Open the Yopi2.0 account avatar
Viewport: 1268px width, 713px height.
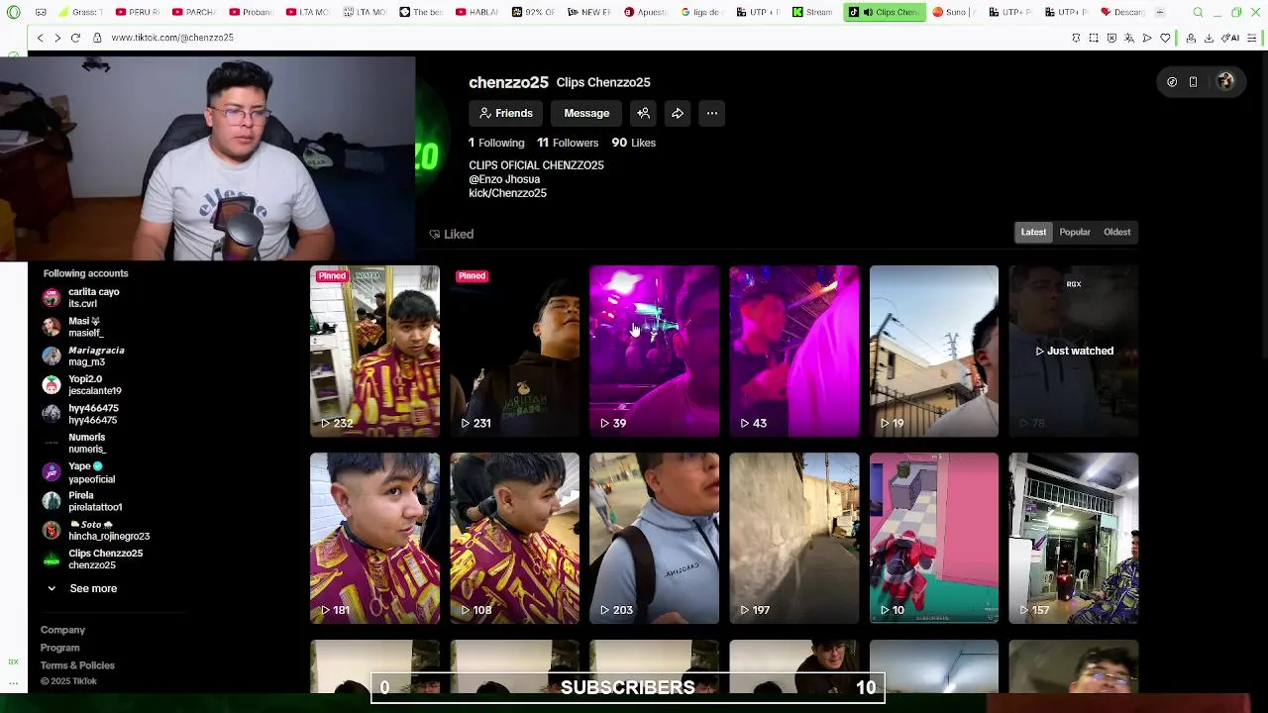52,384
